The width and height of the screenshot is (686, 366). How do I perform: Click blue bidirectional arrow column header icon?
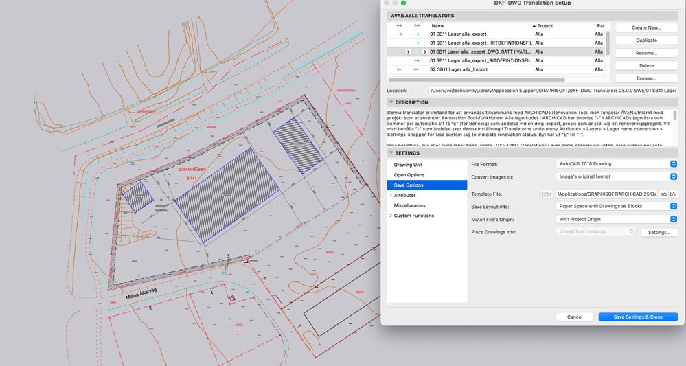(400, 26)
